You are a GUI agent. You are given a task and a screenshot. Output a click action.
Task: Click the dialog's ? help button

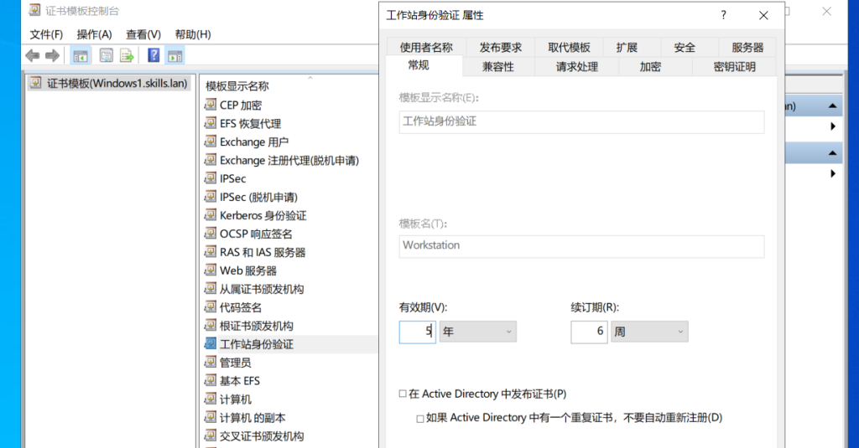[x=723, y=15]
